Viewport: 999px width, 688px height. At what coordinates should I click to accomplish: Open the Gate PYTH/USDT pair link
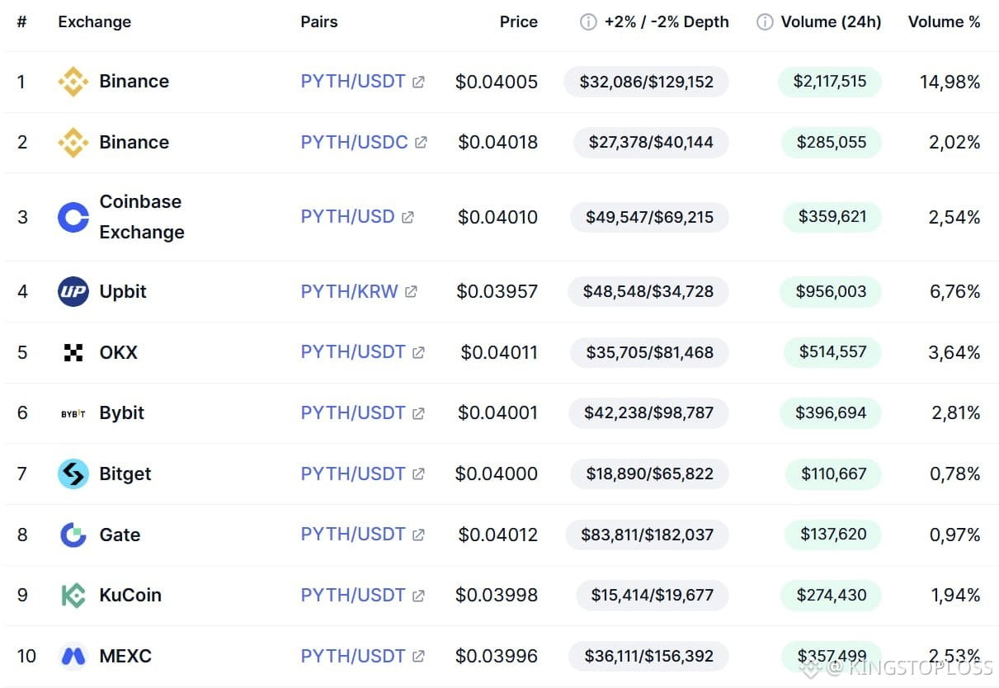tap(352, 535)
